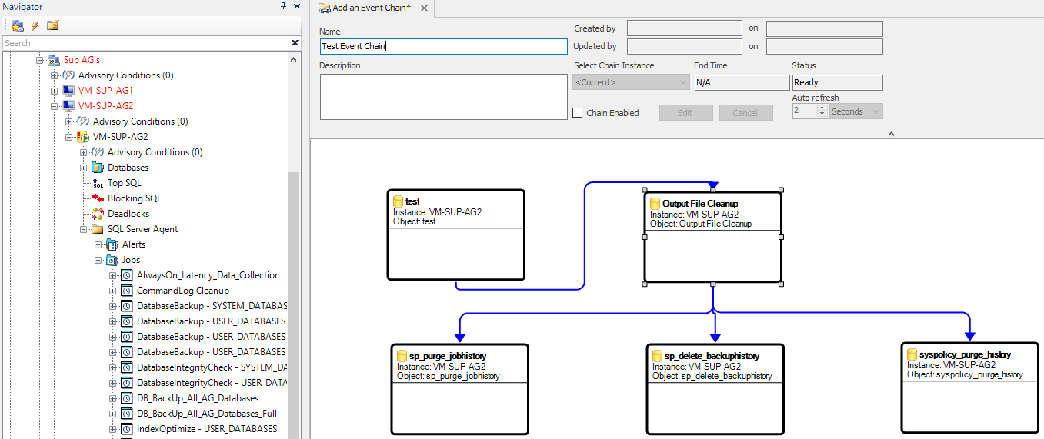Select the DB_BackUp_All_AG_Databases_Full job
Viewport: 1044px width, 439px height.
207,414
